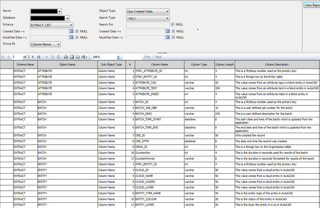
Task: Select CLOUD_COORD cell
Action: (159, 182)
